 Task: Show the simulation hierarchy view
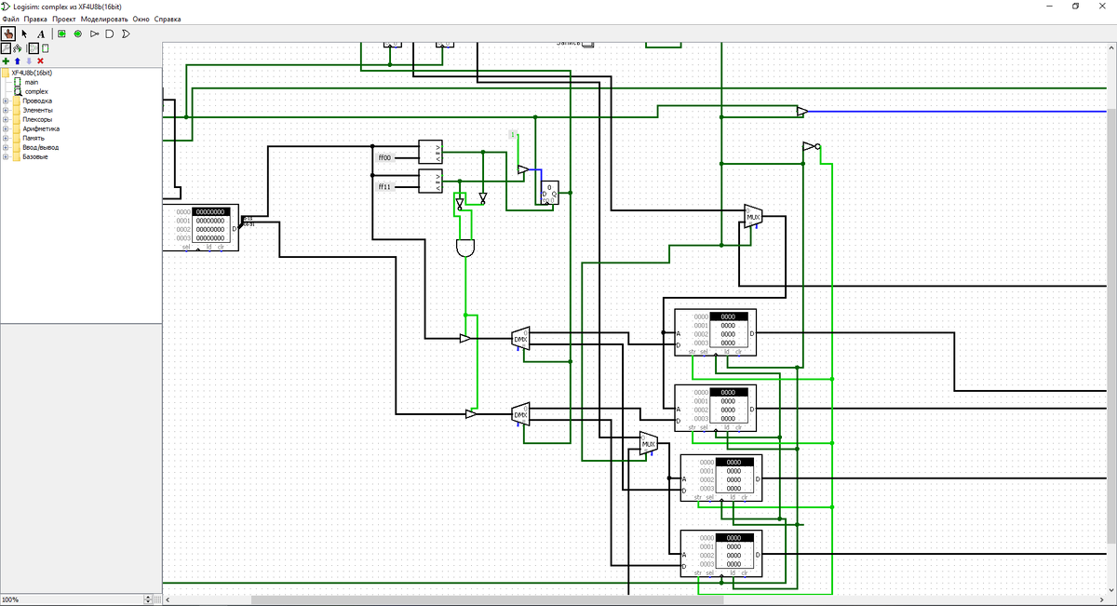[18, 47]
